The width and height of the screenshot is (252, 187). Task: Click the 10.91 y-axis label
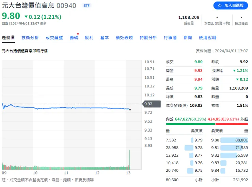(x=149, y=62)
